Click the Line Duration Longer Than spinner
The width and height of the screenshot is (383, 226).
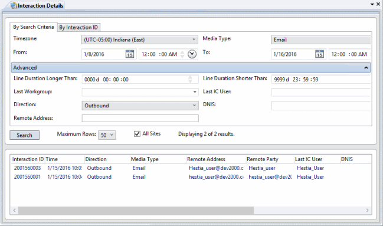point(190,79)
